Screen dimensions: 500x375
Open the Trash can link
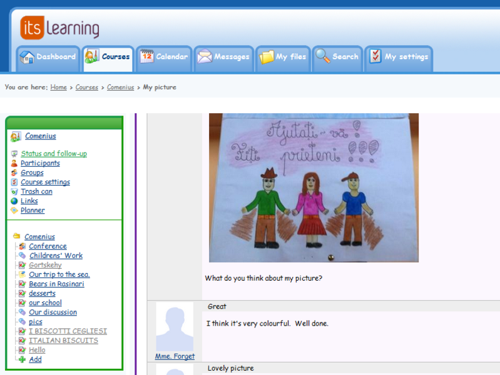pos(37,191)
